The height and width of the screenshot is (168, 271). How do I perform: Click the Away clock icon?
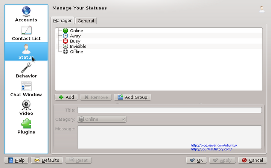pyautogui.click(x=65, y=36)
